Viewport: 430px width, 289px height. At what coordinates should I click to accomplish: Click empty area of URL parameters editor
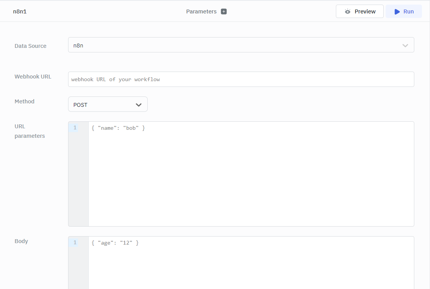tap(251, 180)
